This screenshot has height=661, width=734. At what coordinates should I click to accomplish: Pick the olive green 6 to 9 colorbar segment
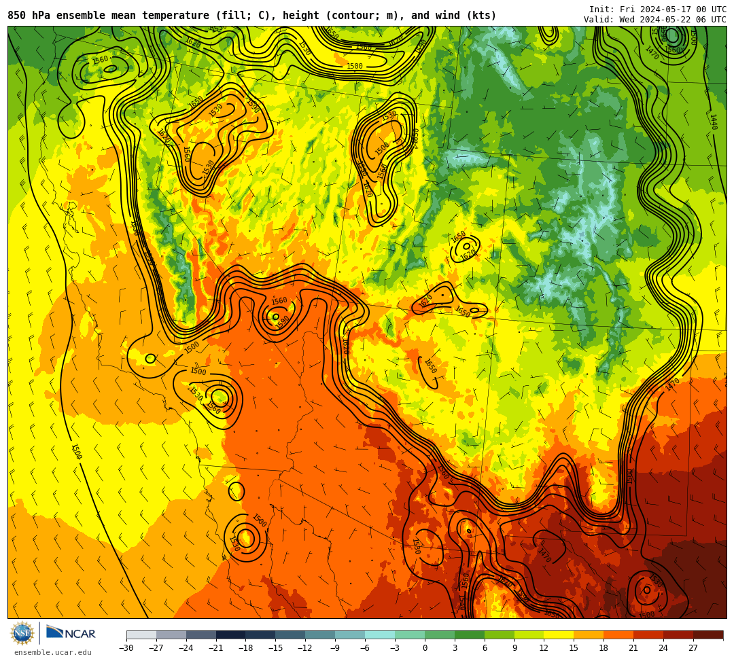500,635
